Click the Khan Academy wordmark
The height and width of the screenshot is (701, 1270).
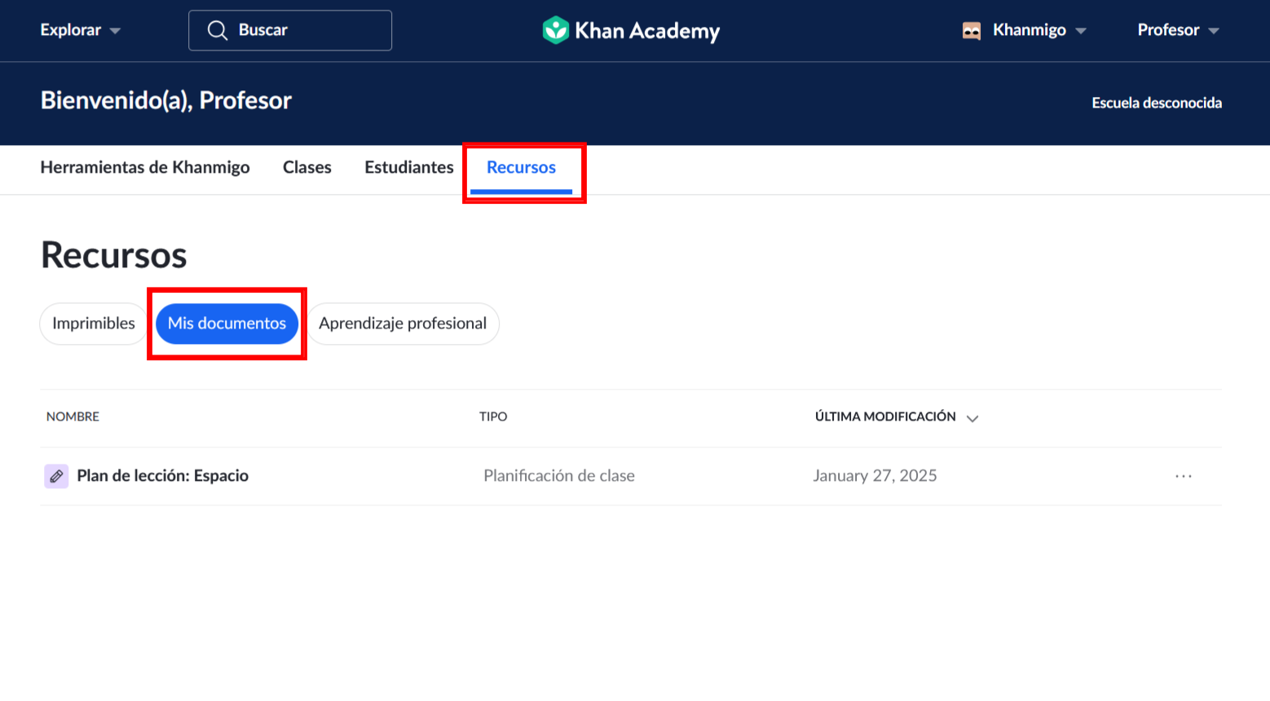(647, 31)
